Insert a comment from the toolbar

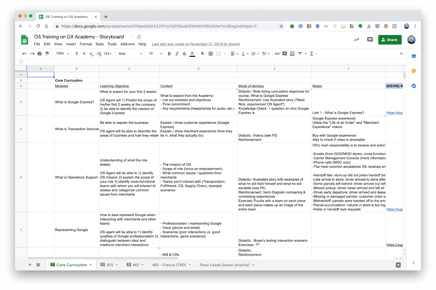point(285,54)
